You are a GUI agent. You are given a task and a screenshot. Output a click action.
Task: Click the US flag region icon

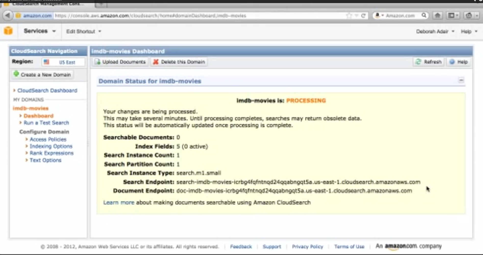pos(46,62)
